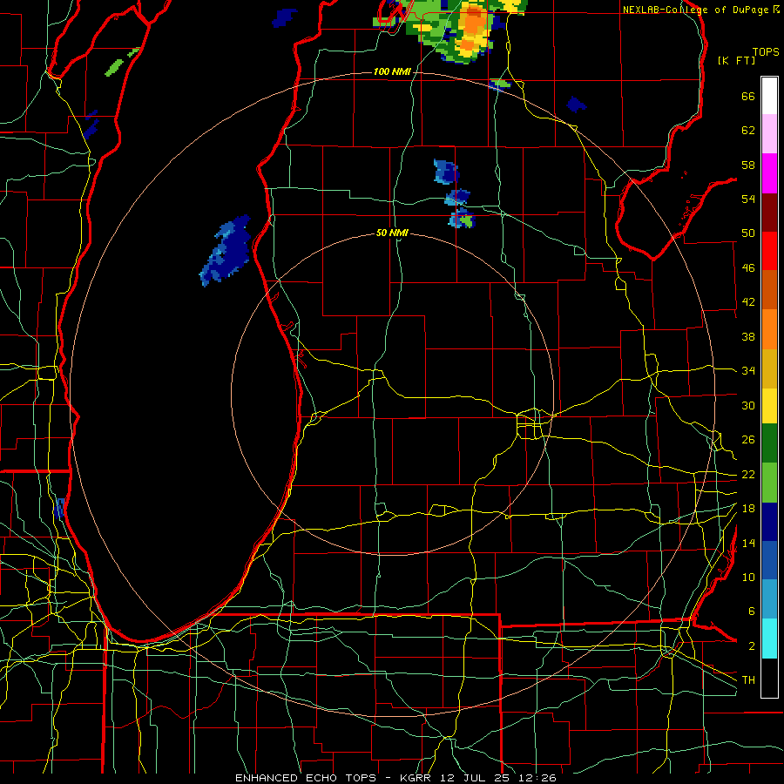Click the legend label 18
The width and height of the screenshot is (784, 784).
(748, 509)
